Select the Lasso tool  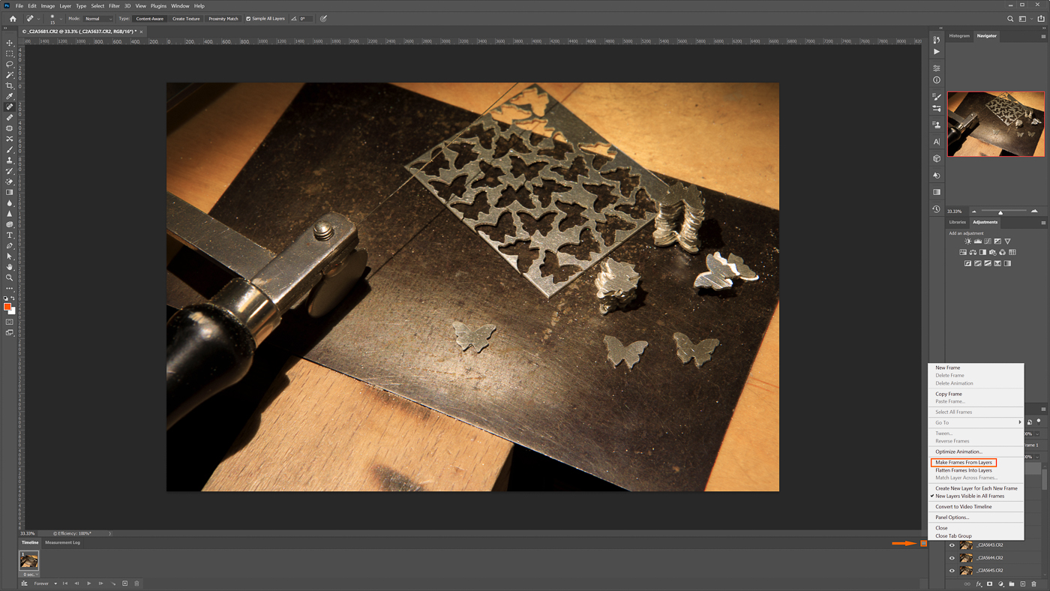[10, 63]
